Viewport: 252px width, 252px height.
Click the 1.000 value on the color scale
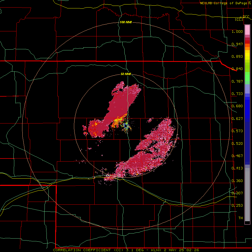pos(237,32)
